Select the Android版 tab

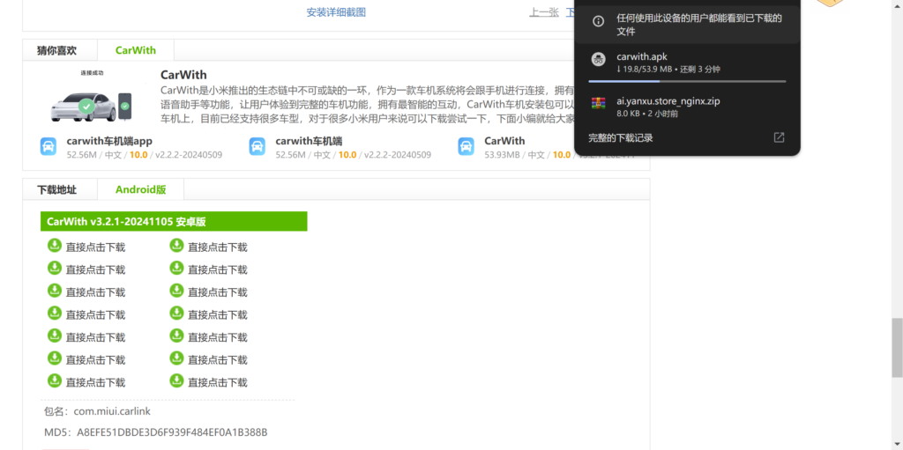coord(140,189)
